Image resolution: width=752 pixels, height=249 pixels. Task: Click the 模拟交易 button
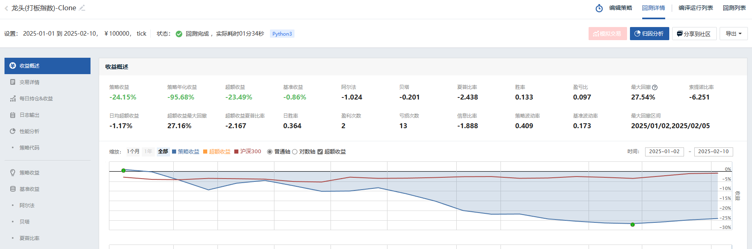(607, 34)
